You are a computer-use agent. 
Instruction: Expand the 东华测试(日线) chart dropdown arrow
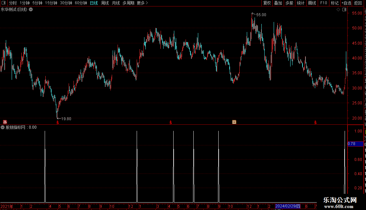coord(31,10)
